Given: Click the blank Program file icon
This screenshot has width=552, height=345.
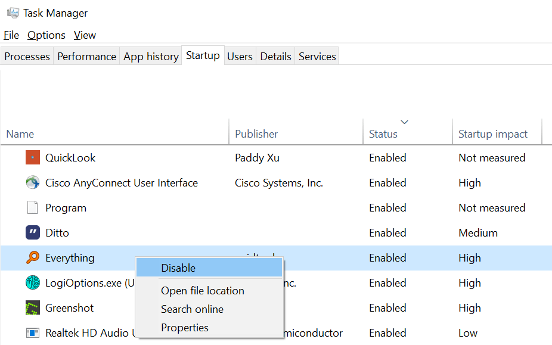Looking at the screenshot, I should coord(32,208).
